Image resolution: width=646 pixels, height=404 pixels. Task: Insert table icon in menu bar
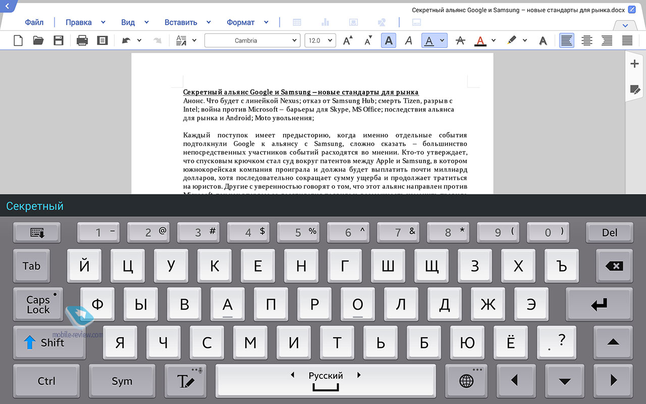pyautogui.click(x=297, y=22)
